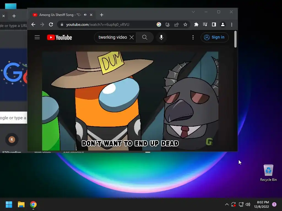Toggle the Chrome side panel icon
The image size is (282, 211).
point(214,24)
